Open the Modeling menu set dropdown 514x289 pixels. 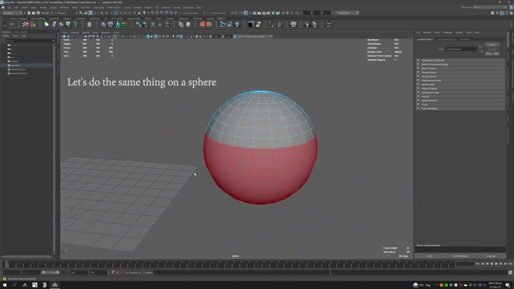coord(12,13)
